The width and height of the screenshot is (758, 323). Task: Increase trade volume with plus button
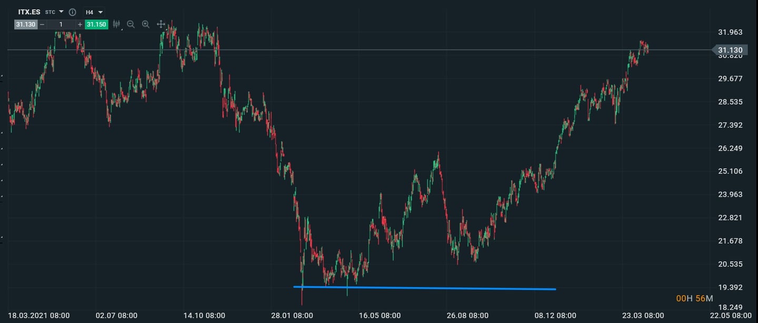(x=80, y=24)
